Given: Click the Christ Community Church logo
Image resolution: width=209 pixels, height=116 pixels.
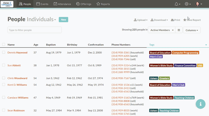Looking at the screenshot, I should coord(7,4).
